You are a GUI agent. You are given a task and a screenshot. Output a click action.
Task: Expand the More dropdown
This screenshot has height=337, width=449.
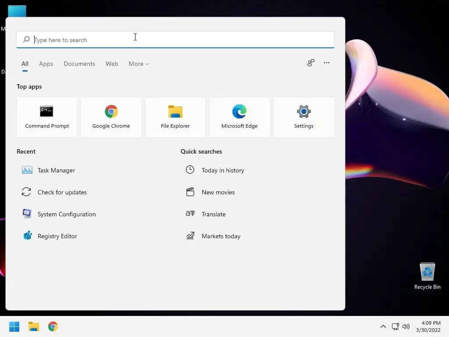click(139, 64)
